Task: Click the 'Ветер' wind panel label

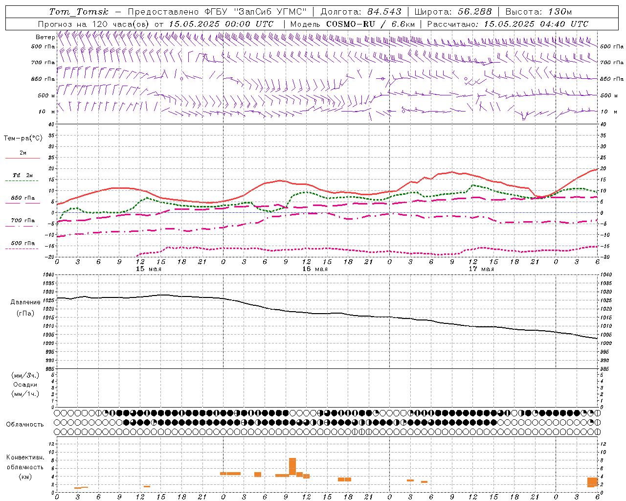Action: tap(45, 37)
